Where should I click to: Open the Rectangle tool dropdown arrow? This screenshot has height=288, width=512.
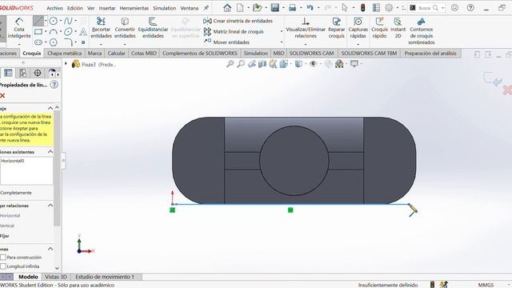coord(46,32)
